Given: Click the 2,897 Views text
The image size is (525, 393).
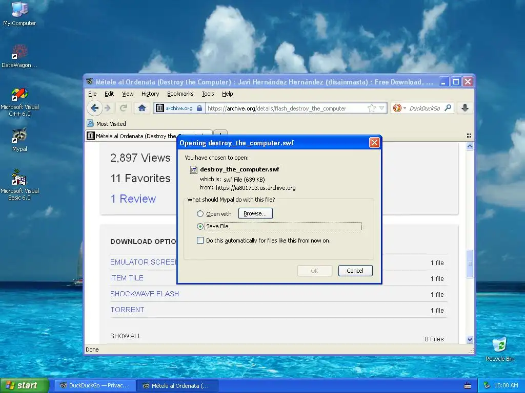Looking at the screenshot, I should pyautogui.click(x=140, y=158).
